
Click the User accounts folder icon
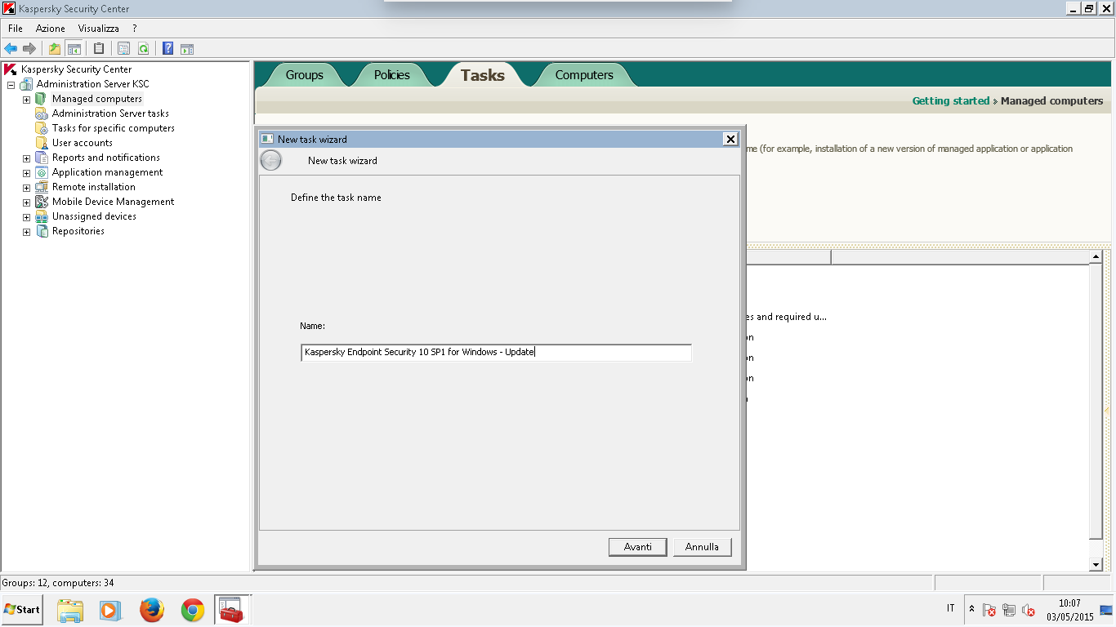pos(42,143)
